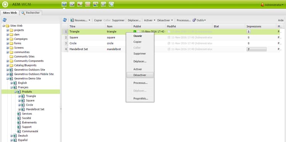Expand the English node
The width and height of the screenshot is (286, 142).
coord(11,83)
